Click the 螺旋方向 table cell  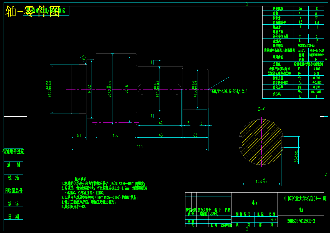(x=278, y=32)
